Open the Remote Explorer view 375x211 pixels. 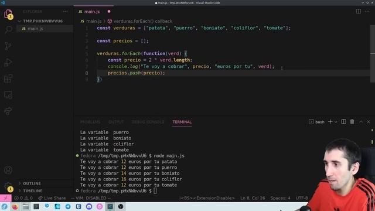[x=8, y=95]
